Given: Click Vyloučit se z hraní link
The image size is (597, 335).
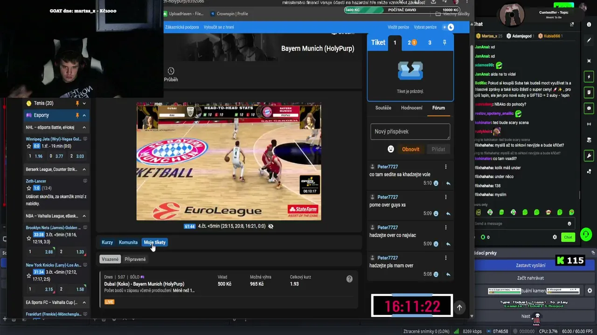Looking at the screenshot, I should tap(219, 27).
